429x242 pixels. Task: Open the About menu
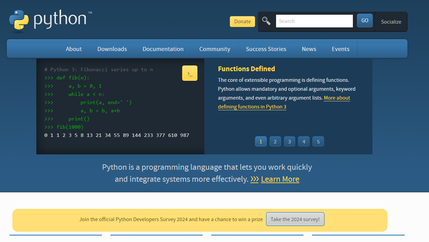tap(74, 49)
